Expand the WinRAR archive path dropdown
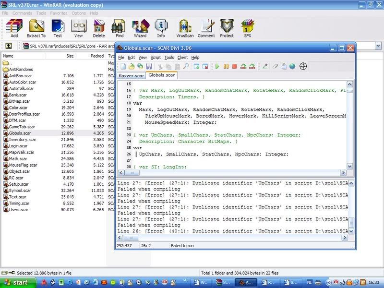Image resolution: width=384 pixels, height=288 pixels. 379,46
